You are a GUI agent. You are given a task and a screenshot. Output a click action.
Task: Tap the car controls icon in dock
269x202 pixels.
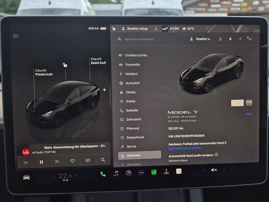click(x=27, y=177)
